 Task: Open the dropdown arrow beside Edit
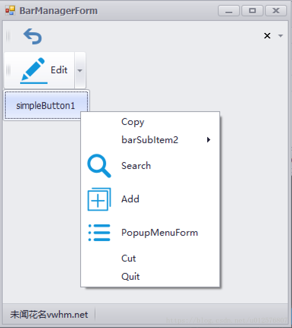[80, 70]
